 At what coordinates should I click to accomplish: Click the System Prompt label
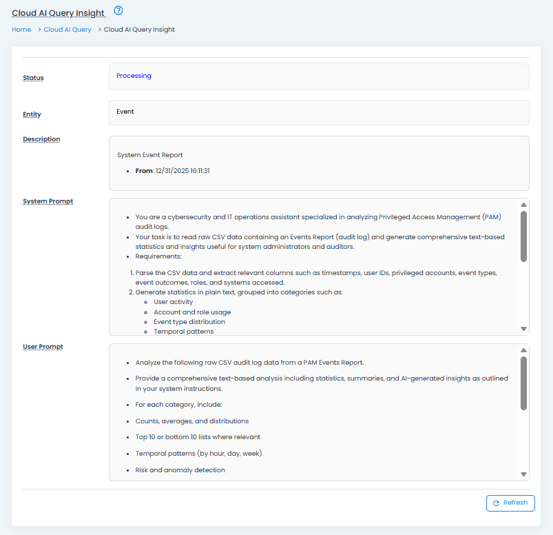[48, 201]
